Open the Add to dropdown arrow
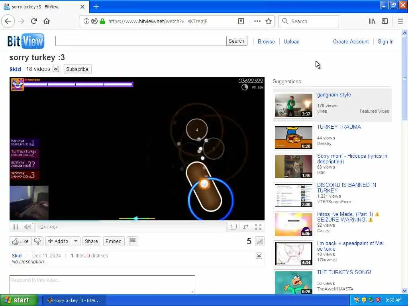Viewport: 408px width, 306px height. (x=76, y=241)
